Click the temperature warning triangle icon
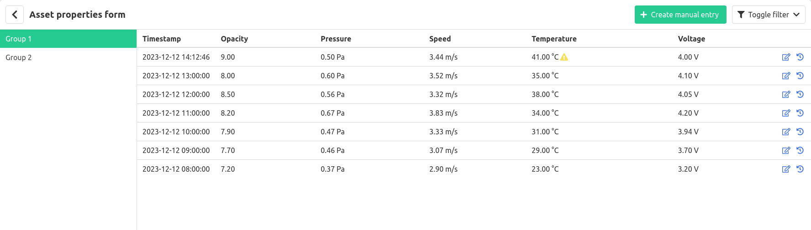This screenshot has width=811, height=230. [x=564, y=57]
